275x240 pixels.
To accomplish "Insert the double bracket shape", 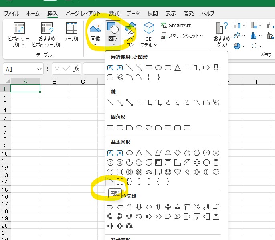I will pyautogui.click(x=120, y=182).
